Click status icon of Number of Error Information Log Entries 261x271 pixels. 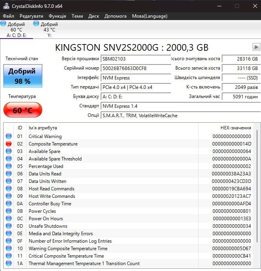(x=9, y=241)
